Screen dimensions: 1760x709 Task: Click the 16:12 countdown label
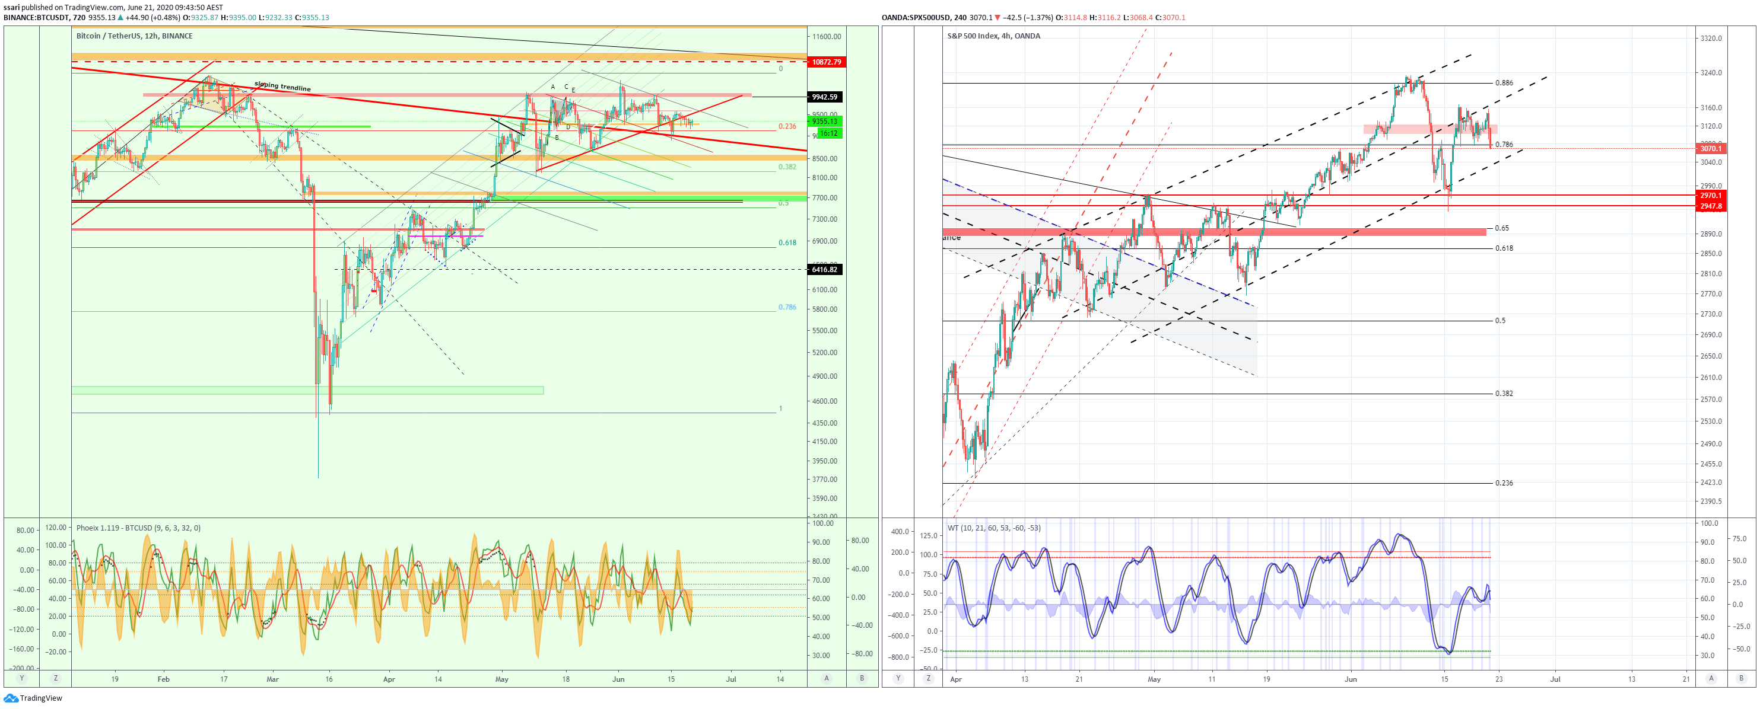point(829,134)
